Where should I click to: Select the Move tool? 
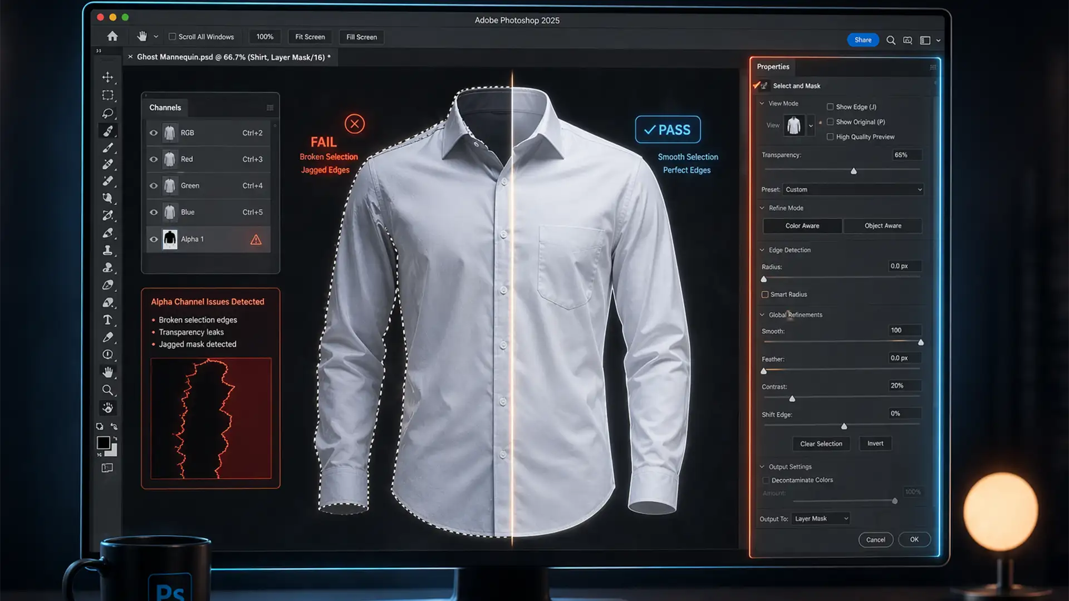(107, 77)
